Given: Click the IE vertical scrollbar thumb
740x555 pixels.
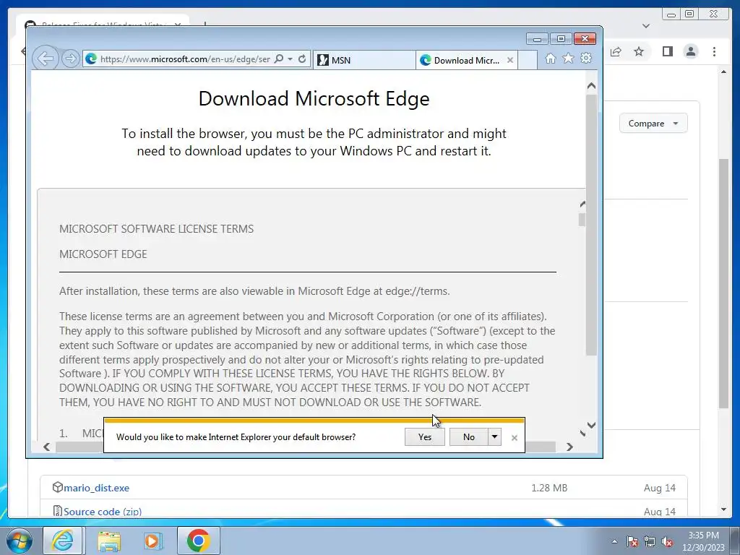Looking at the screenshot, I should pos(591,225).
